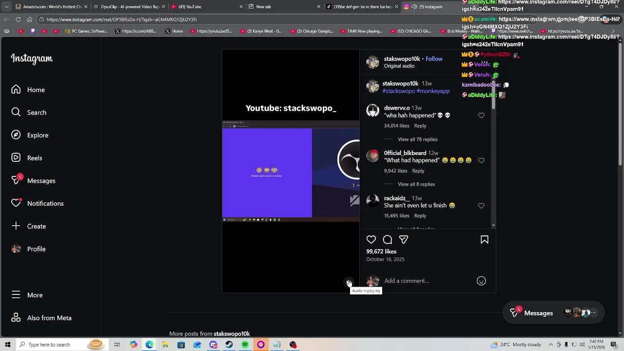
Task: Open the #monkeyapp hashtag
Action: coord(433,91)
